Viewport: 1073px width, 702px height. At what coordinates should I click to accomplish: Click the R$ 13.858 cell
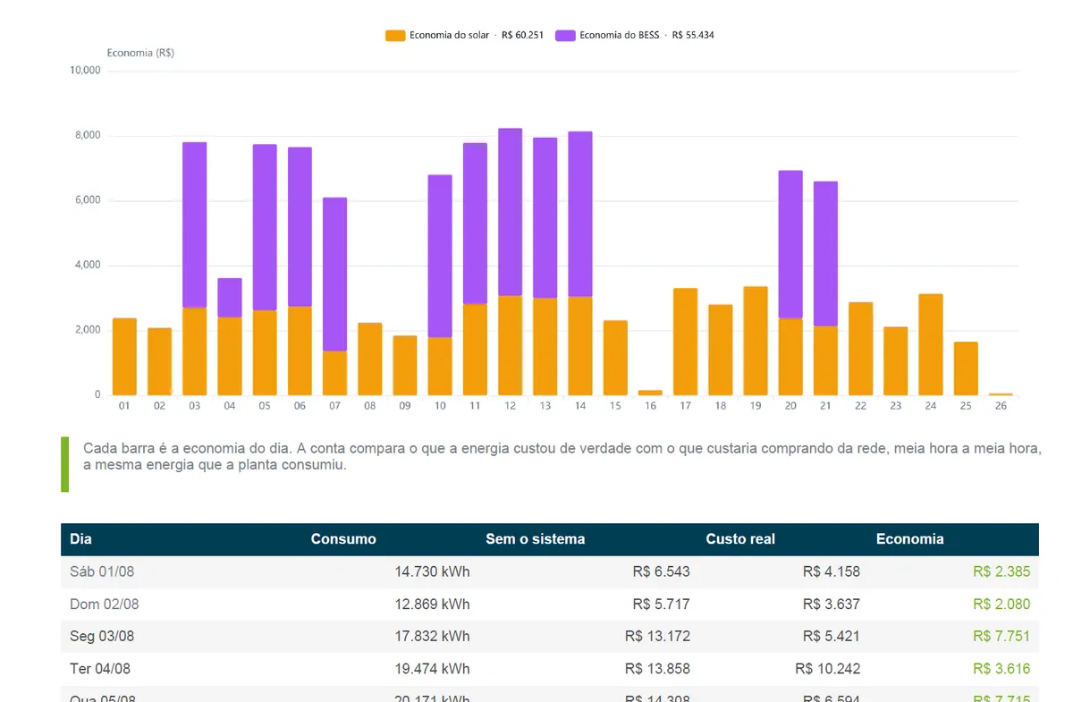[657, 668]
